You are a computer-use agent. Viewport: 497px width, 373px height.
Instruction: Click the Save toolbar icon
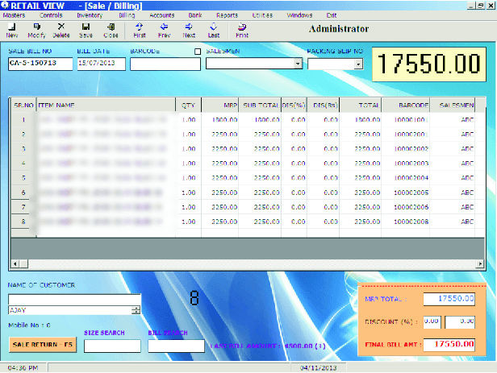pos(86,31)
